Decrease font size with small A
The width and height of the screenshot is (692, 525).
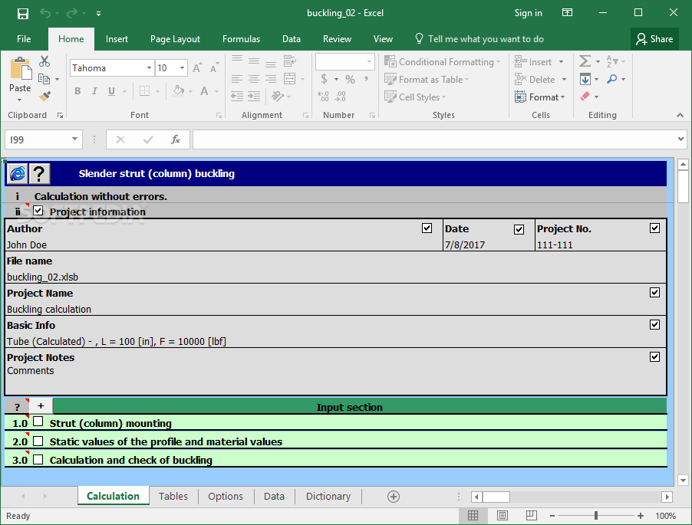click(214, 68)
